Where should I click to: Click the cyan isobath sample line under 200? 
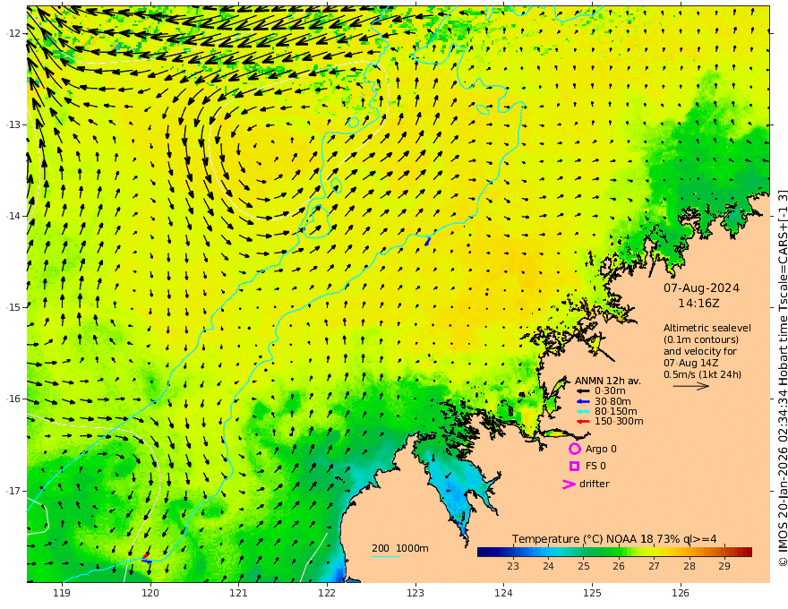[x=386, y=556]
